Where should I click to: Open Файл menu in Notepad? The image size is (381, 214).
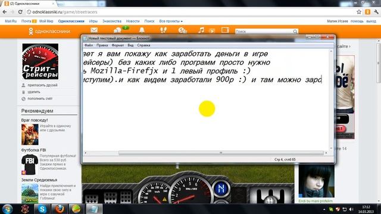[x=89, y=45]
